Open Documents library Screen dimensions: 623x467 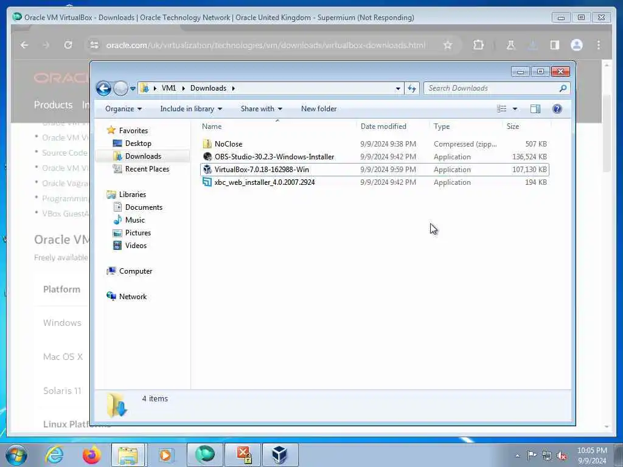[x=144, y=207]
